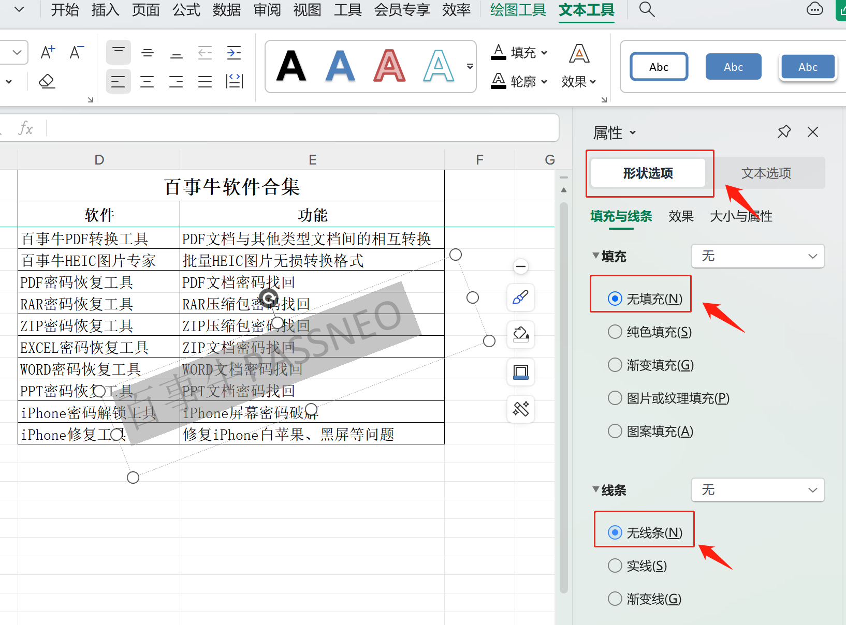Expand the text style gallery arrow
This screenshot has width=846, height=625.
[470, 66]
